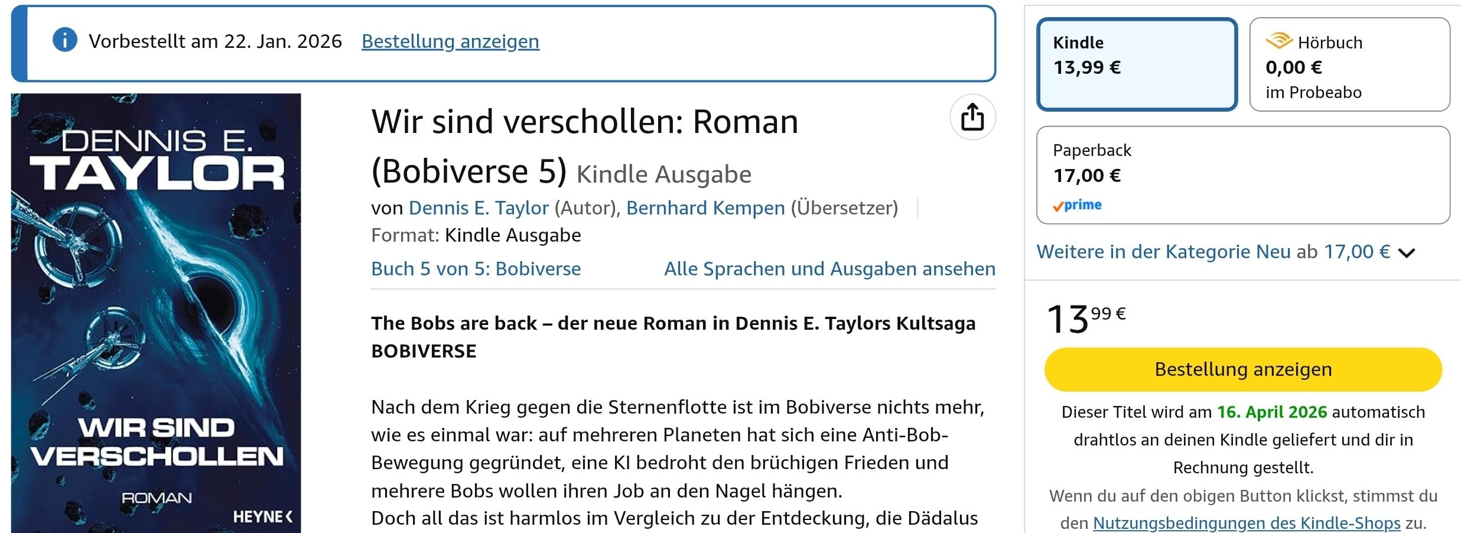Choose the Paperback format for 17,00 €

[1242, 175]
